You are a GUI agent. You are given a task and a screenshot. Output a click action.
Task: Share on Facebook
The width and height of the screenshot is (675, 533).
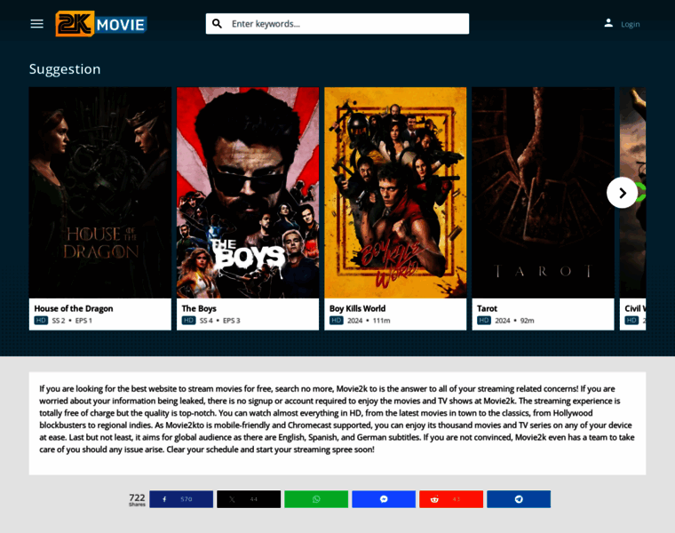181,499
